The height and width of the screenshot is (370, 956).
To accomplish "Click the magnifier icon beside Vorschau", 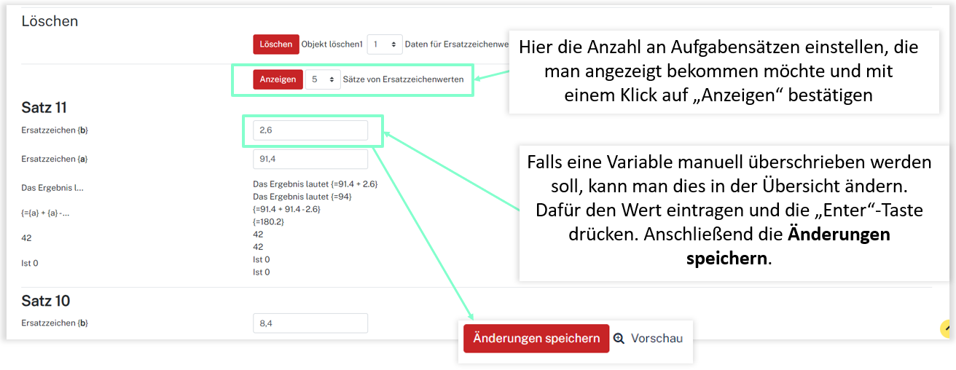I will (x=619, y=339).
